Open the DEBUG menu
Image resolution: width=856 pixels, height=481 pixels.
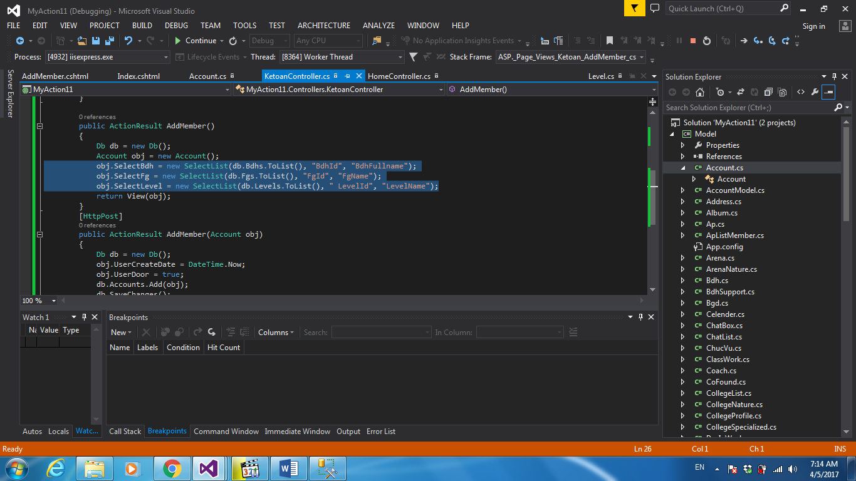point(176,26)
